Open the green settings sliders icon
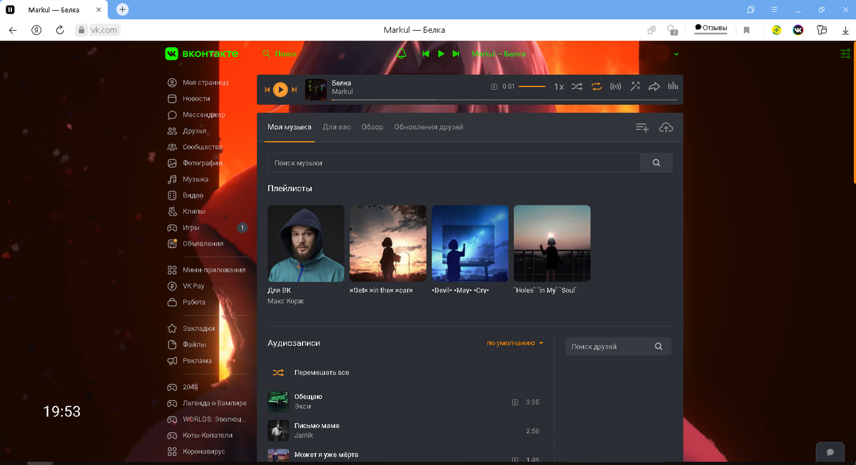Screen dimensions: 856x465 tap(845, 53)
